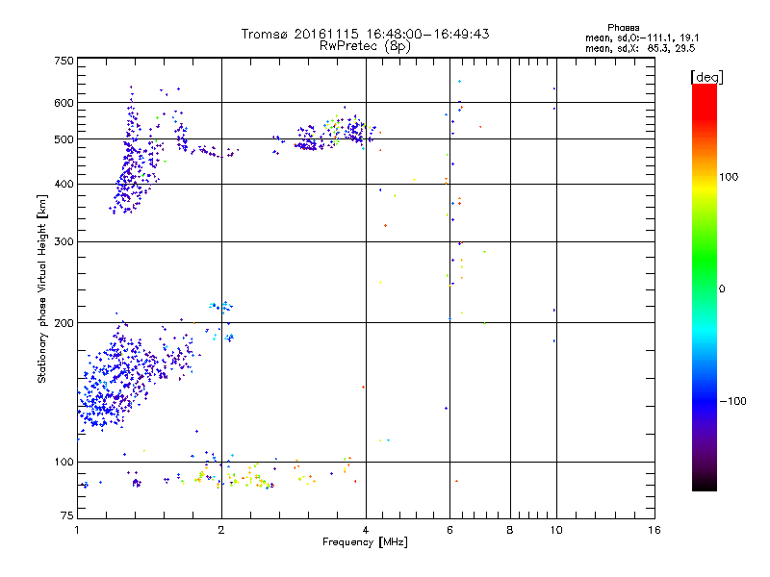Click the x-axis label "10"

click(556, 530)
